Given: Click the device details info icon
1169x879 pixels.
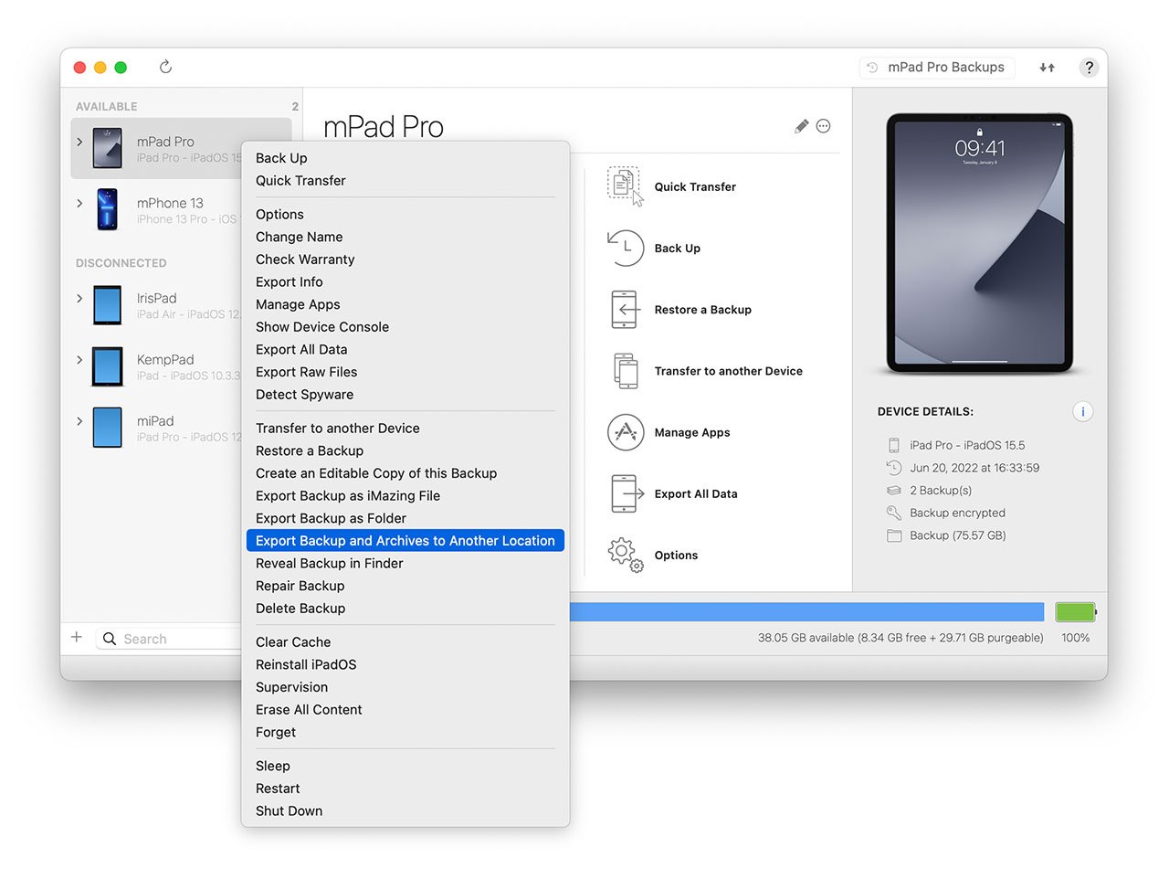Looking at the screenshot, I should click(x=1083, y=412).
